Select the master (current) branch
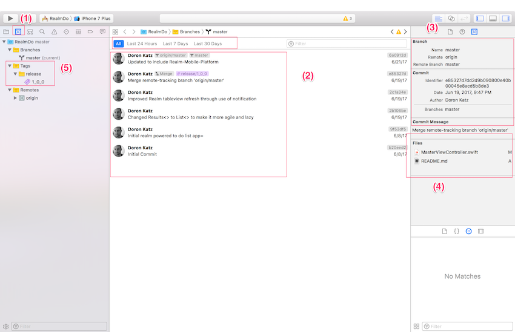Screen dimensions: 515x332 pos(39,57)
